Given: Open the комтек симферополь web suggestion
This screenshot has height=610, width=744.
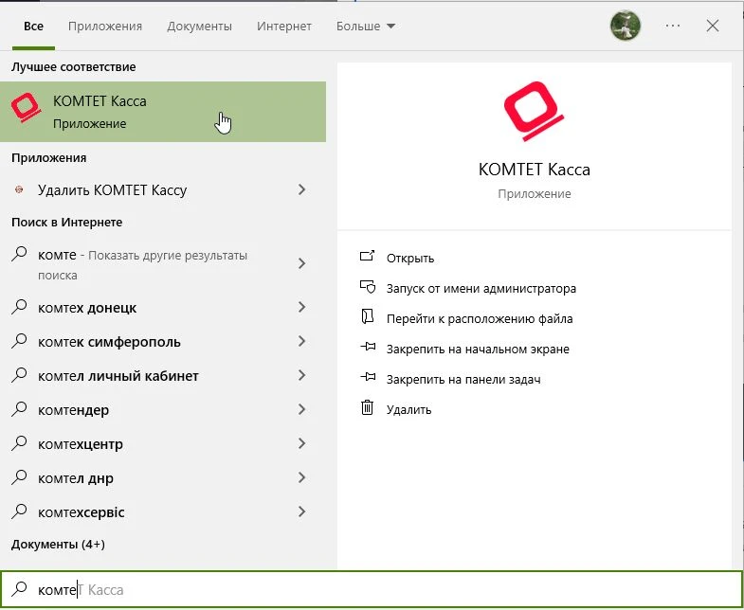Looking at the screenshot, I should (x=109, y=341).
